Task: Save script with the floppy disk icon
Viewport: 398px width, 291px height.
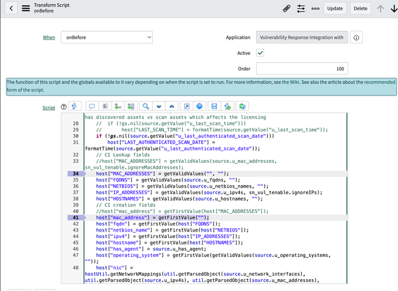Action: click(x=214, y=106)
